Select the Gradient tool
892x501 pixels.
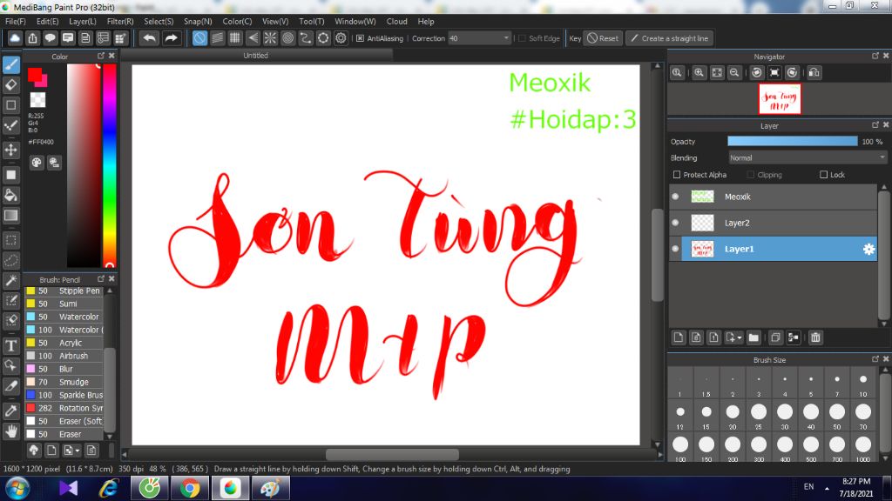10,216
